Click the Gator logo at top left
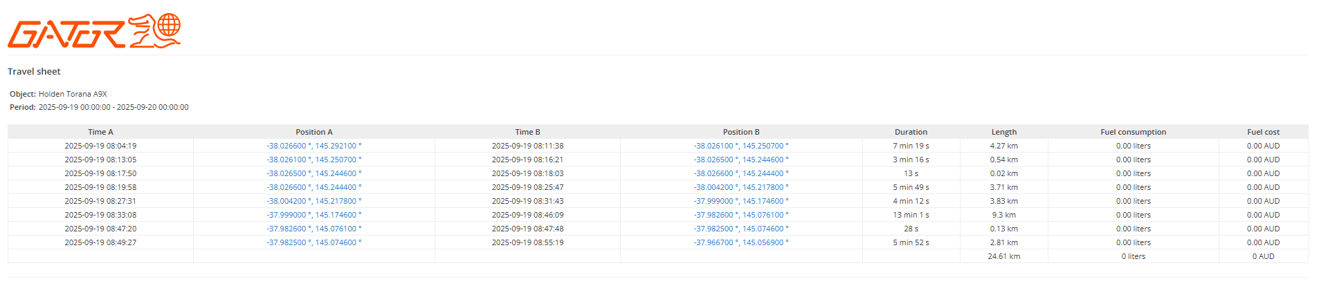 coord(94,31)
